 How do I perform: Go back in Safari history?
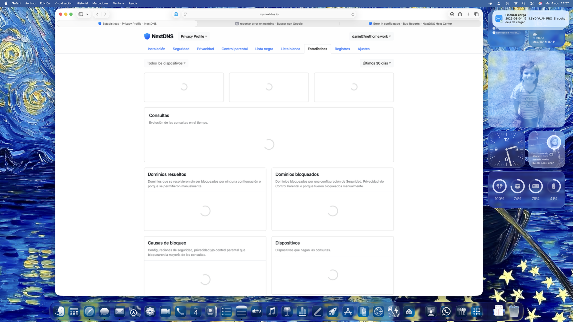[x=97, y=14]
